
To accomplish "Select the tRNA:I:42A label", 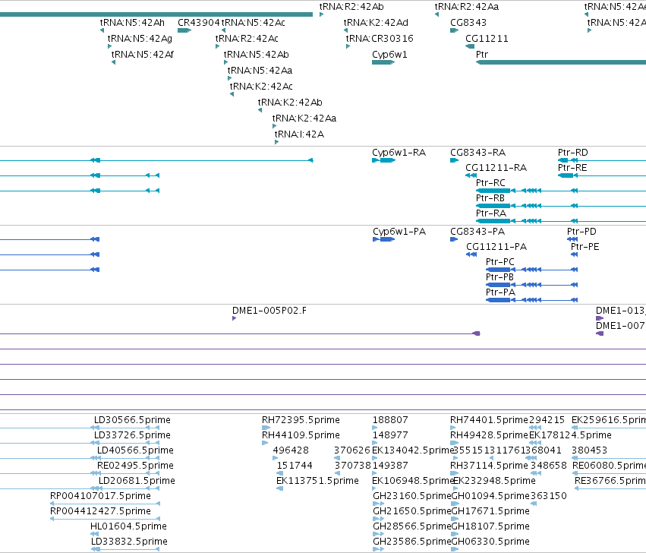I will (x=300, y=134).
